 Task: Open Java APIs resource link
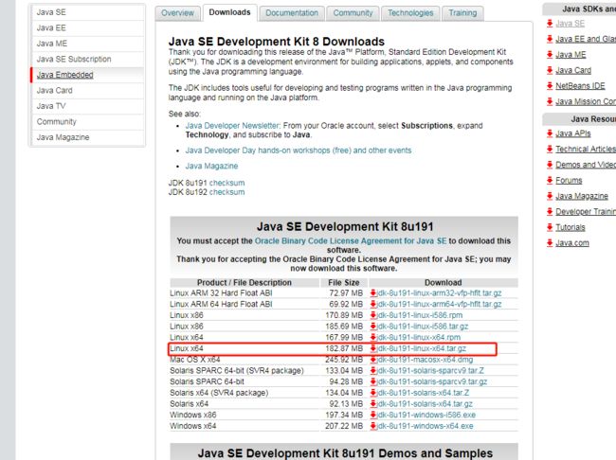click(573, 133)
